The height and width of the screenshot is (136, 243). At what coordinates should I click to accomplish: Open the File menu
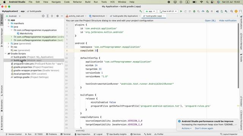tap(30, 2)
